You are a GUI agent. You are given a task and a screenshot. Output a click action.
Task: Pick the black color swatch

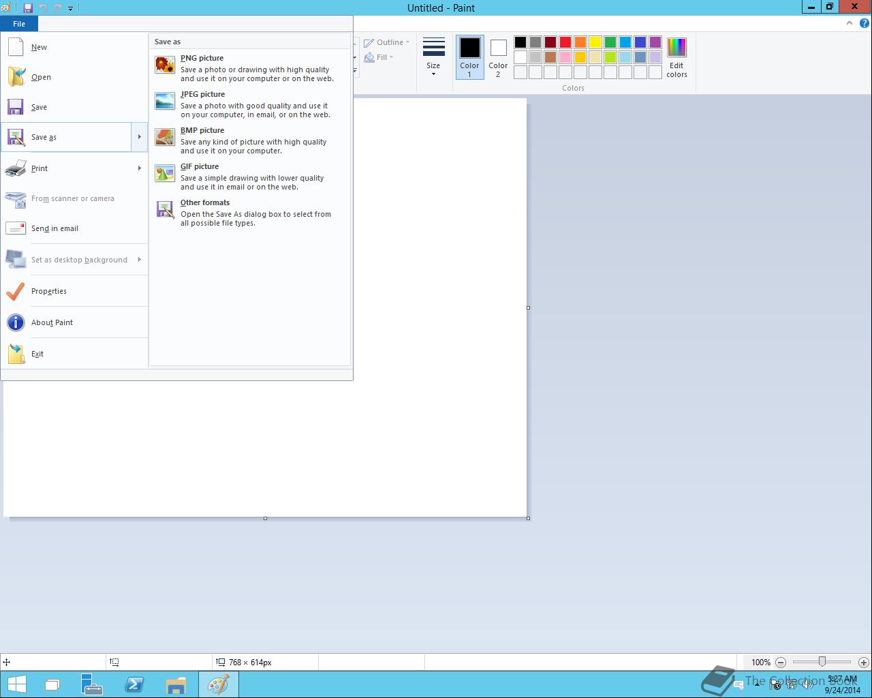520,42
